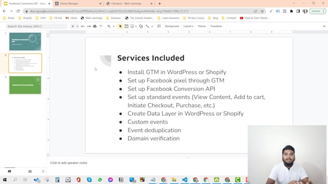Screen dimensions: 328x184
Task: Open the Theme panel
Action: pos(202,26)
